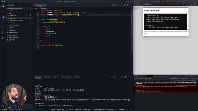Select the Rendering Server and Client browser tab
This screenshot has height=111, width=198.
[x=149, y=2]
